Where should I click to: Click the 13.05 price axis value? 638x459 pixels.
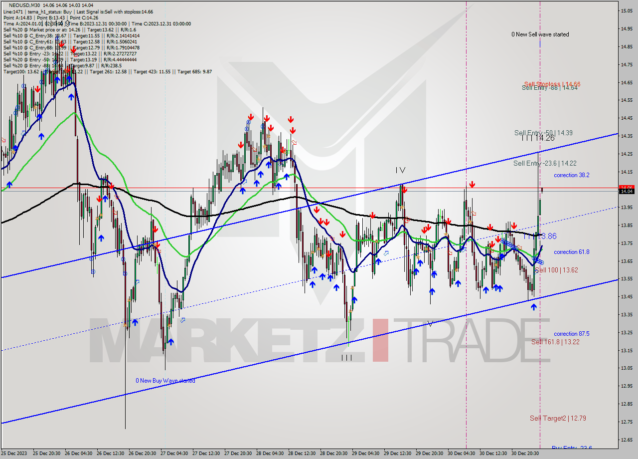[627, 368]
